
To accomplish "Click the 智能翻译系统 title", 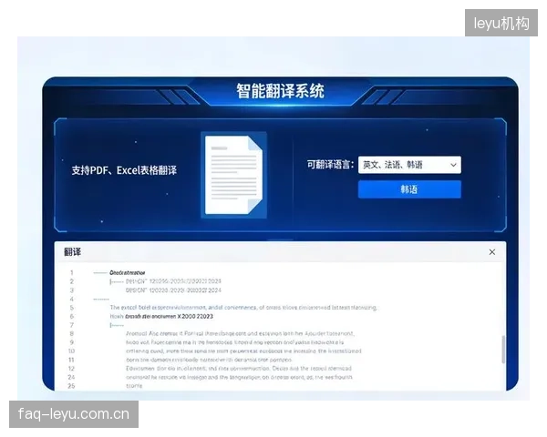I will [x=280, y=91].
